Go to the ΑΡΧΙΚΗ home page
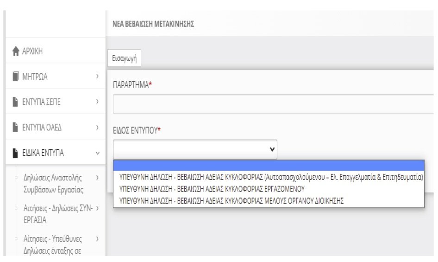 32,51
